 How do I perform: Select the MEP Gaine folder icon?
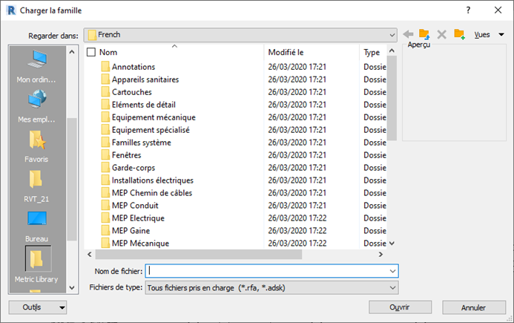coord(105,230)
